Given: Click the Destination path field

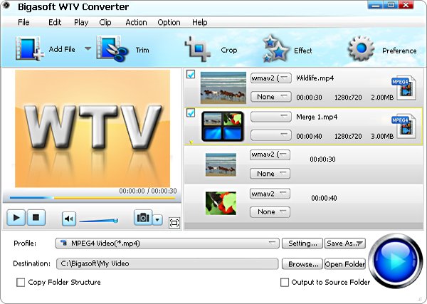Looking at the screenshot, I should coord(167,263).
